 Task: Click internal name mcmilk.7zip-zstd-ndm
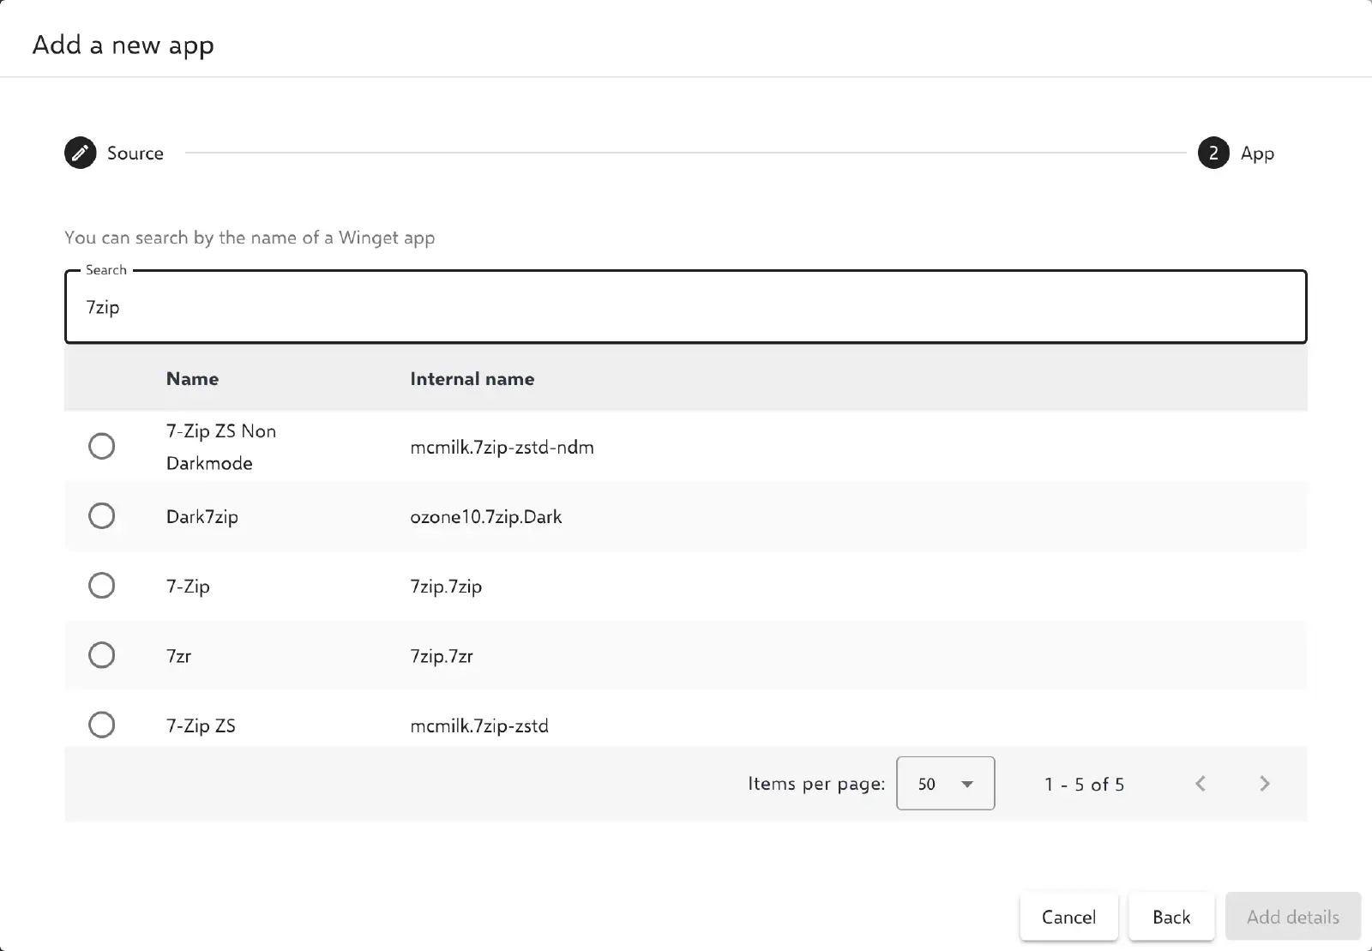[502, 448]
